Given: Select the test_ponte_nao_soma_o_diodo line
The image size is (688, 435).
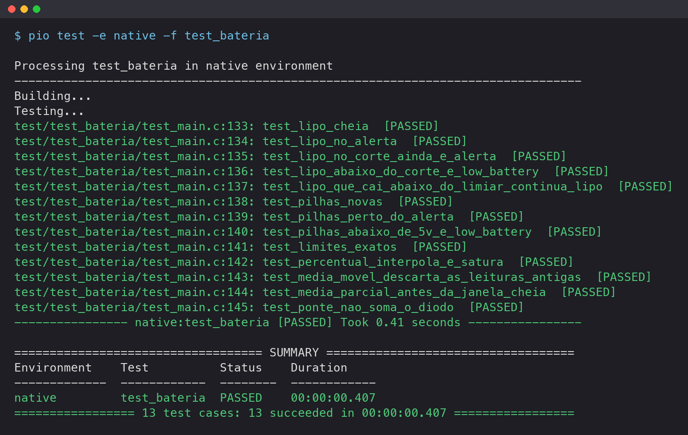Looking at the screenshot, I should point(269,307).
